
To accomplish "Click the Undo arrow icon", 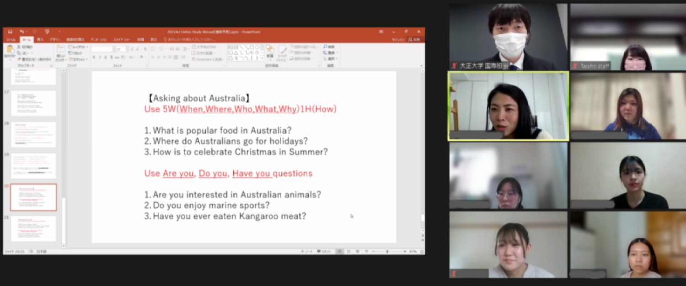I will pyautogui.click(x=21, y=32).
